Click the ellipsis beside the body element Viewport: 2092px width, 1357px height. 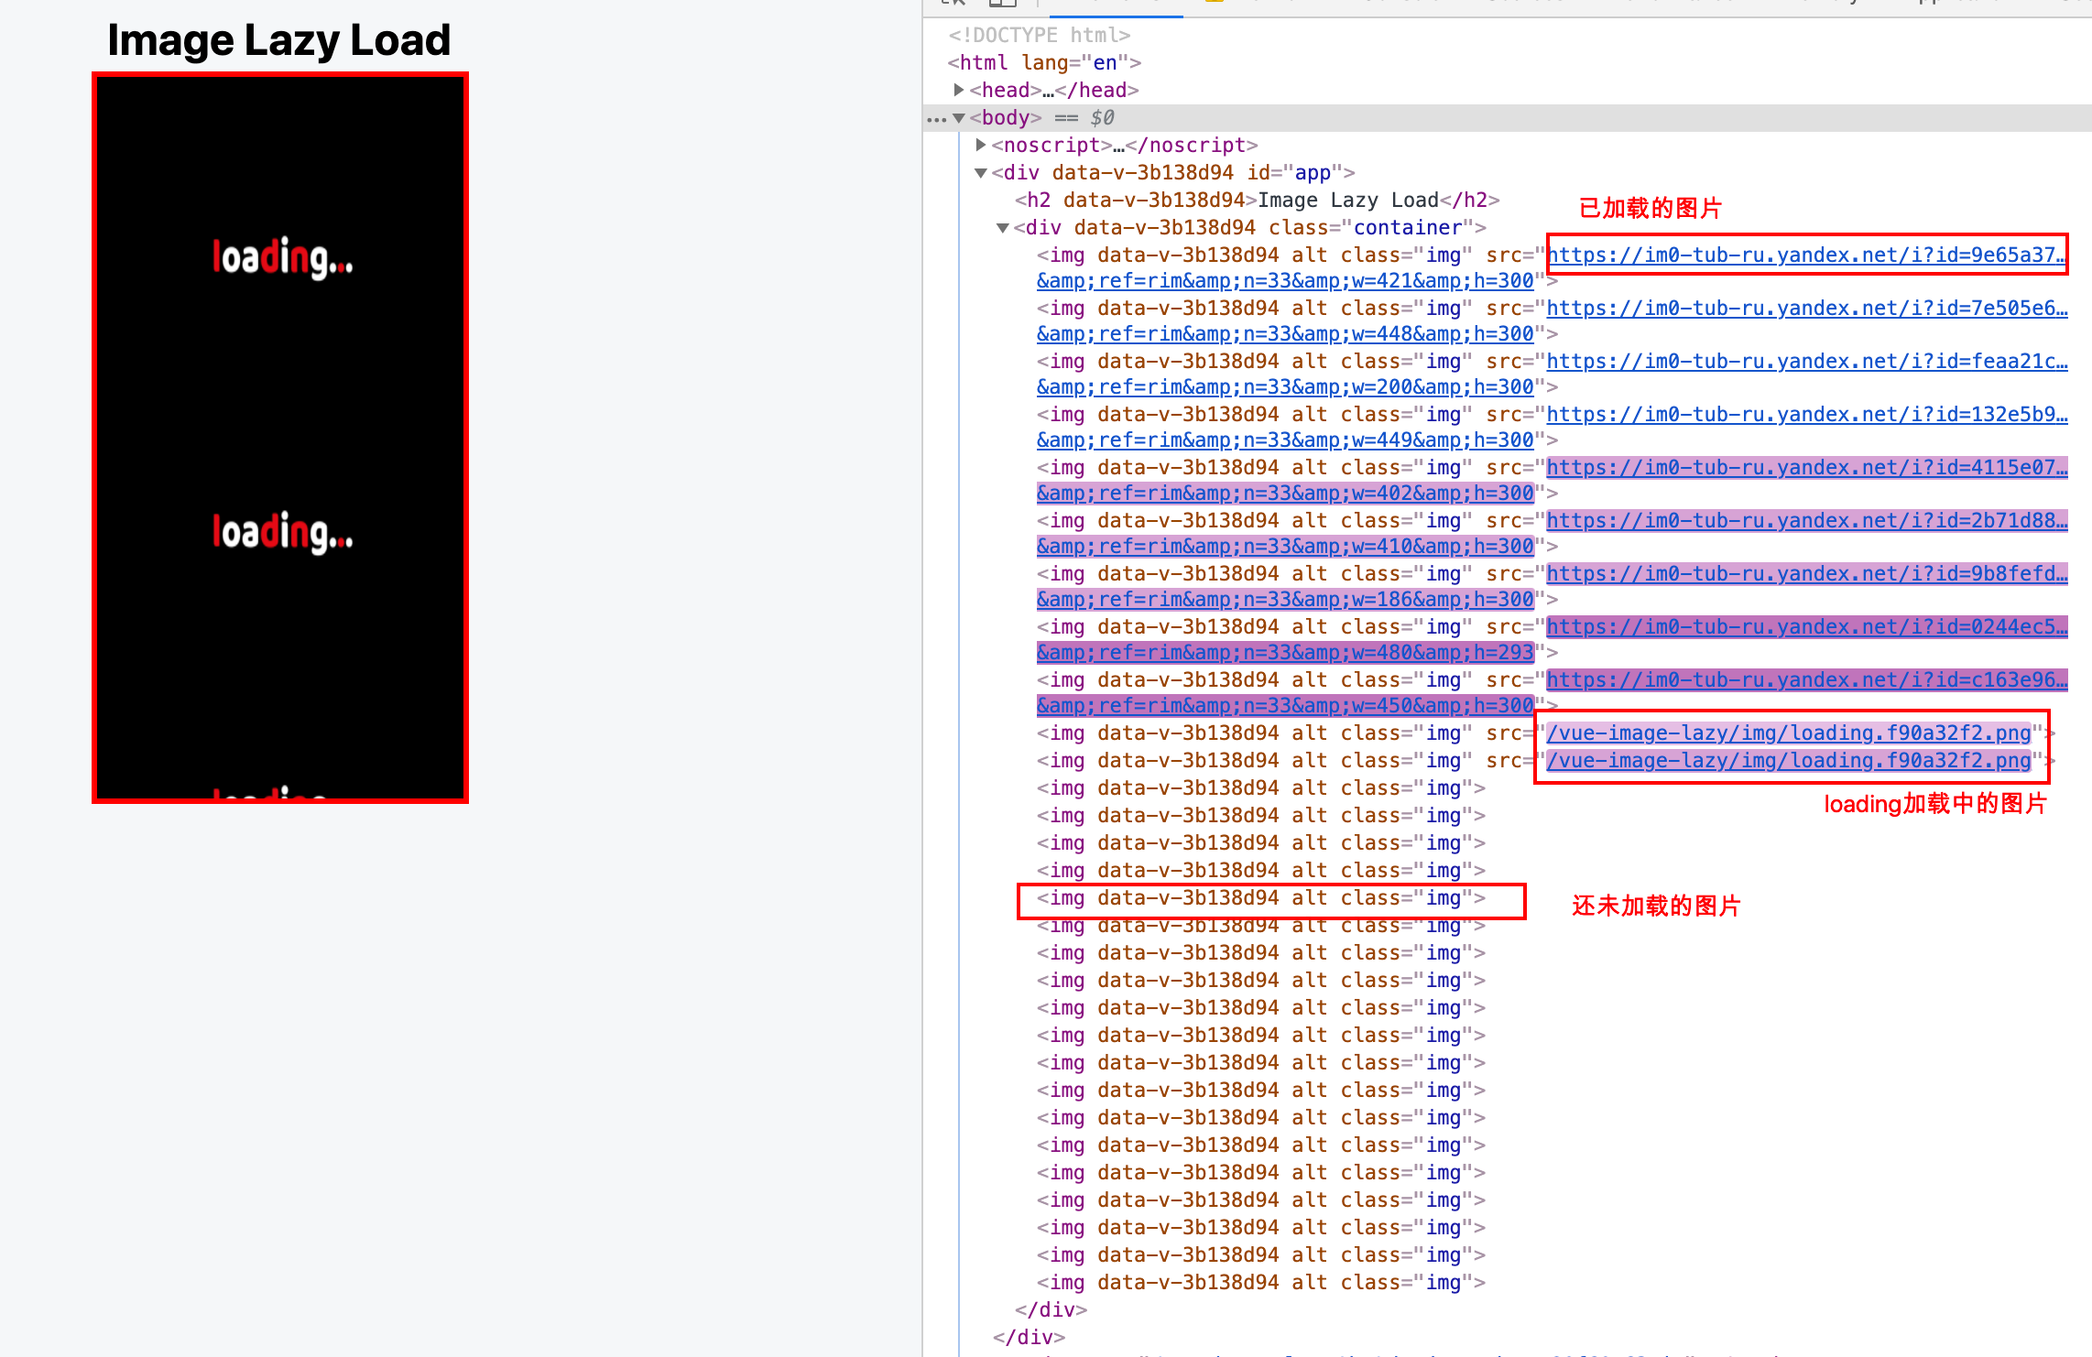click(x=935, y=118)
